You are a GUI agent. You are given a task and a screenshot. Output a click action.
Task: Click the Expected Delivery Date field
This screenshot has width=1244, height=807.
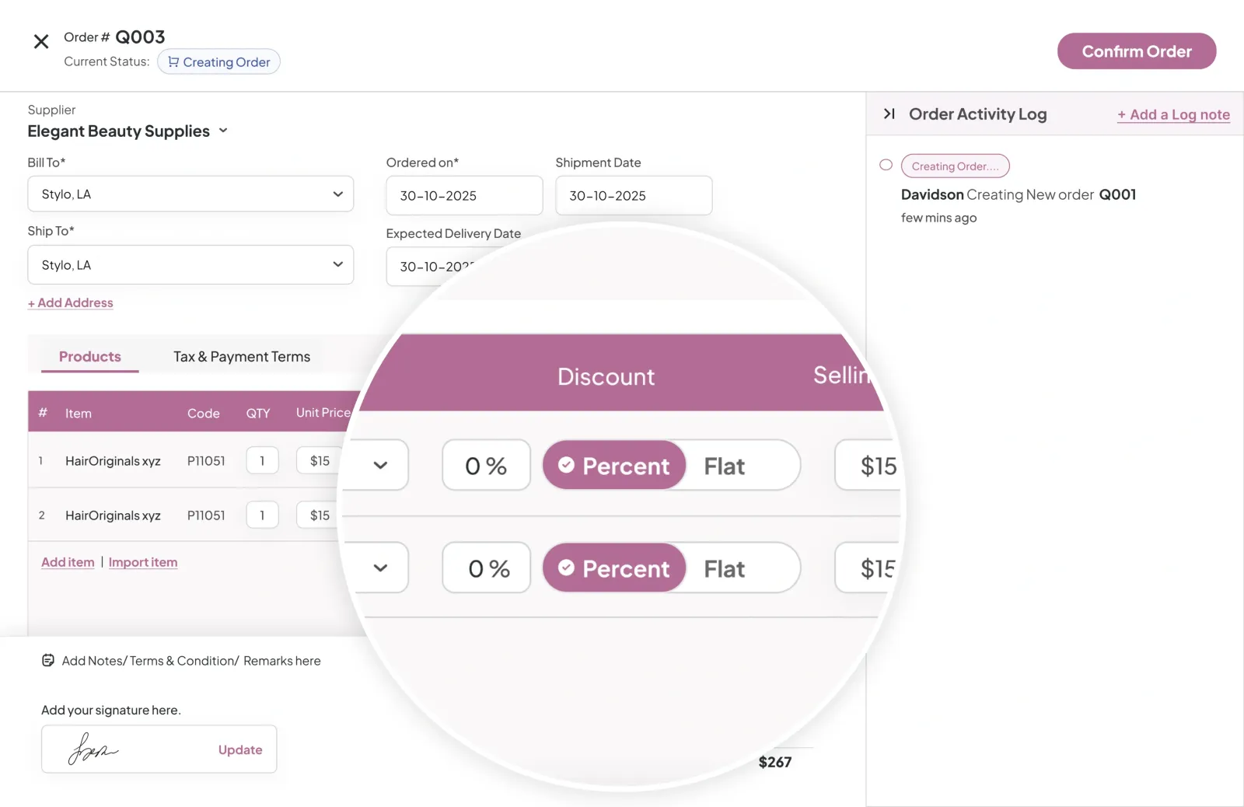pos(435,267)
